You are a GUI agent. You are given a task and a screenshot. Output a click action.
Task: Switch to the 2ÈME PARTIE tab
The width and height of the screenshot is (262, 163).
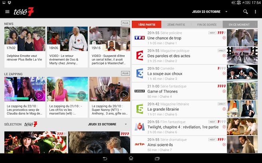click(x=176, y=25)
